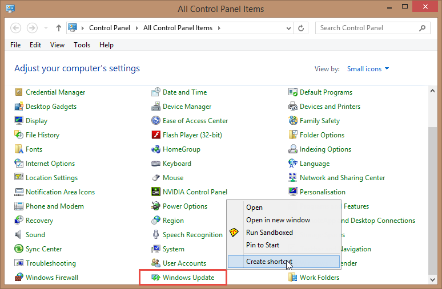442x289 pixels.
Task: Click the Date and Time icon
Action: point(155,92)
